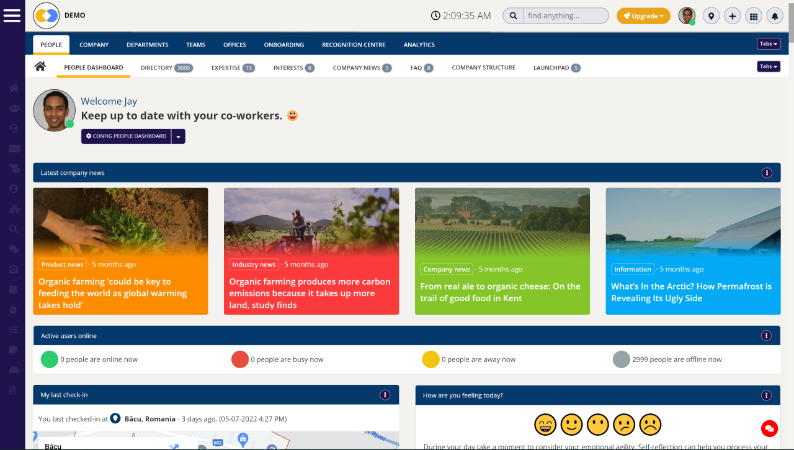Click the plus icon to add new content
Screen dimensions: 794x450
732,15
